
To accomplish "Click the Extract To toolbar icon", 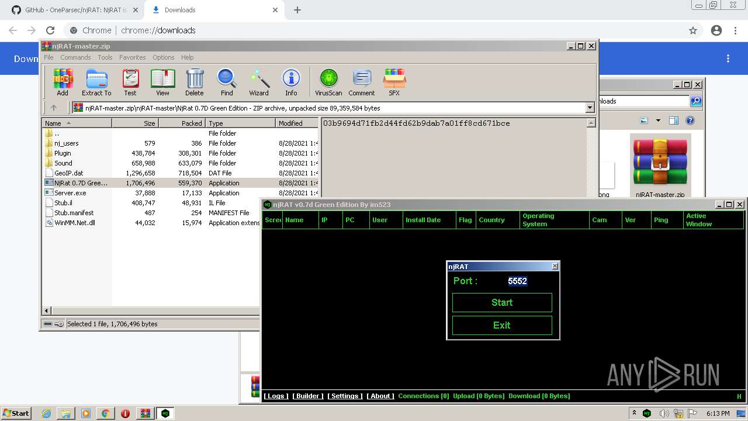I will click(96, 82).
